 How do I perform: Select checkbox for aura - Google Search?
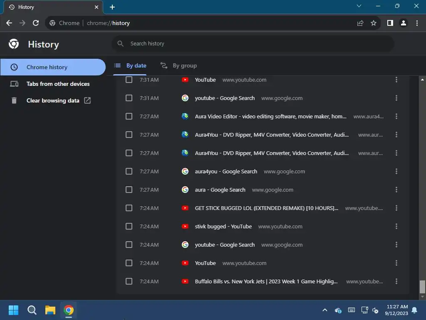click(x=129, y=190)
